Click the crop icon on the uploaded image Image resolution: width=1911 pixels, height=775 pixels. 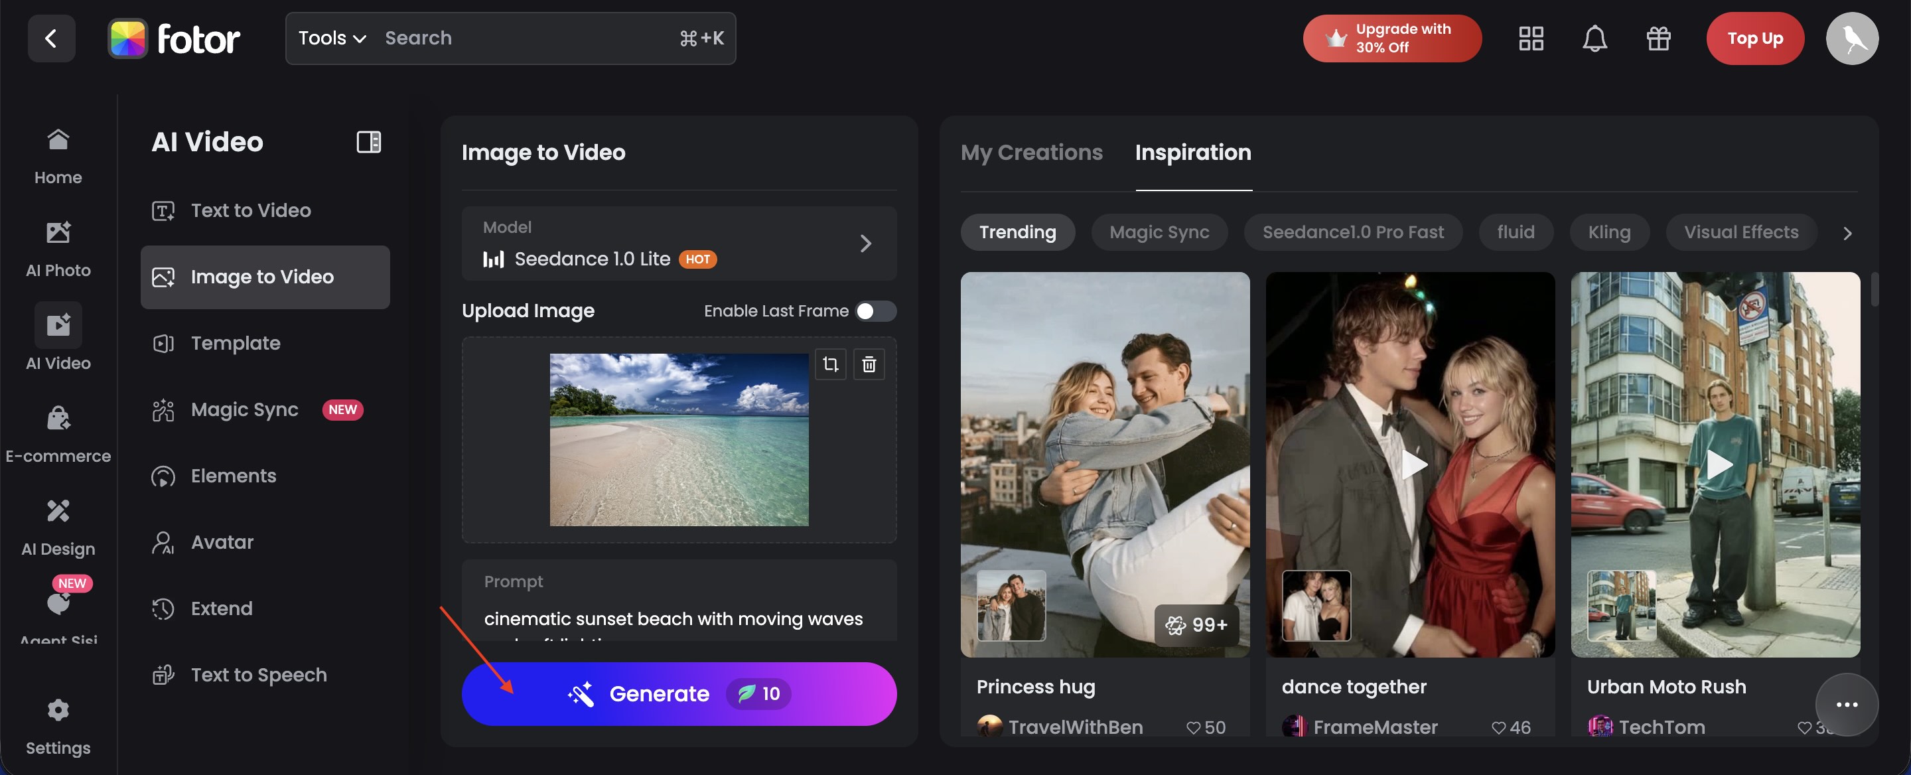pyautogui.click(x=831, y=364)
